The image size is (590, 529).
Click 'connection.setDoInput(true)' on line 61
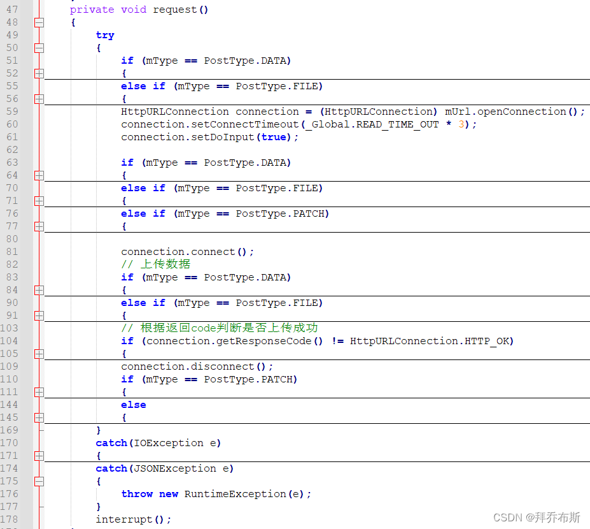click(206, 137)
